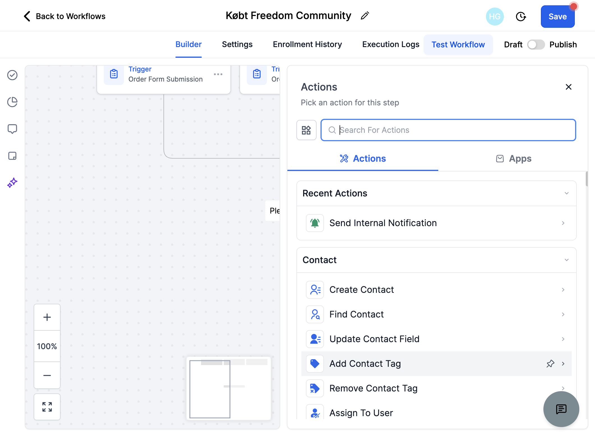Open the pie chart stats sidebar icon
This screenshot has width=595, height=436.
pyautogui.click(x=12, y=102)
